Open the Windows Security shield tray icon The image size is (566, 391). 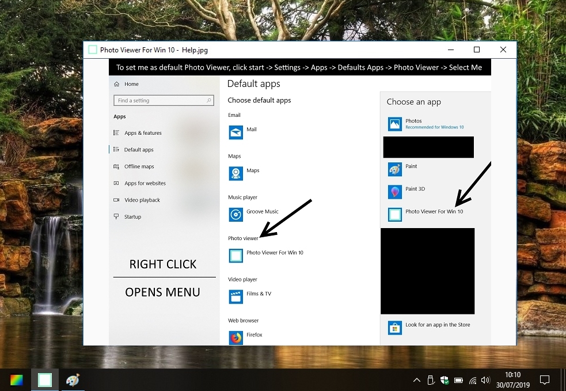445,380
